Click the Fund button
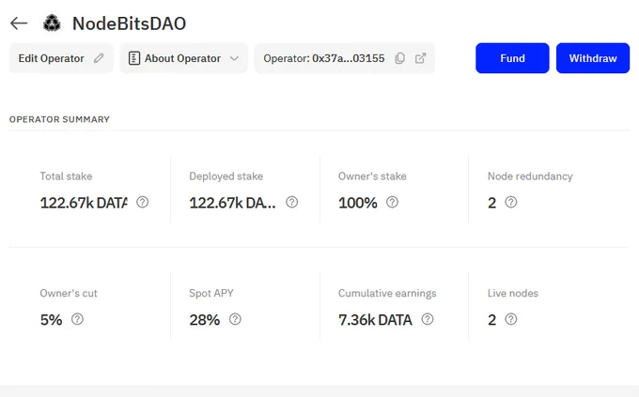 tap(512, 58)
